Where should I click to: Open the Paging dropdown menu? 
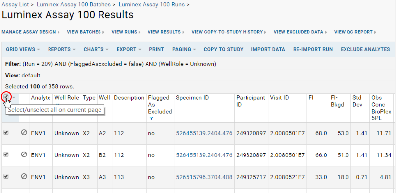[184, 49]
